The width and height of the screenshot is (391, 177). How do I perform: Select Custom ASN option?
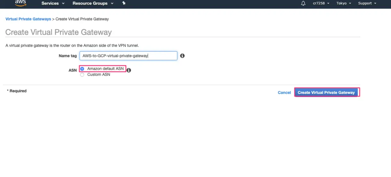coord(82,75)
